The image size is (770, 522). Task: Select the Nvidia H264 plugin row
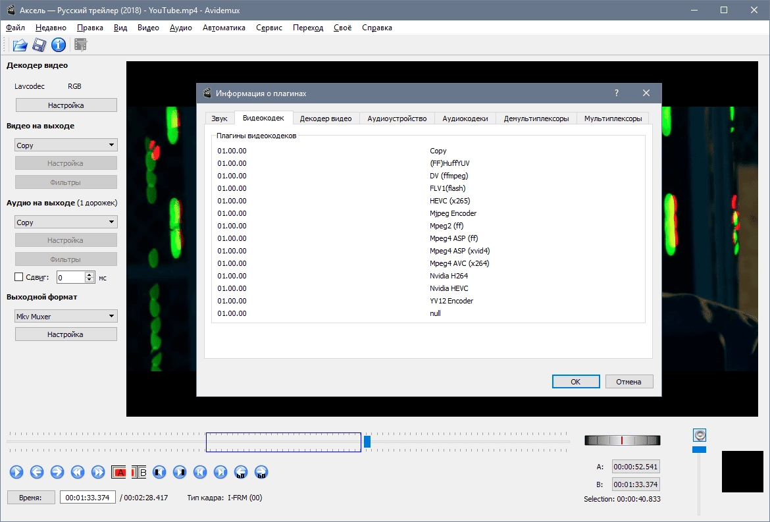pos(428,276)
